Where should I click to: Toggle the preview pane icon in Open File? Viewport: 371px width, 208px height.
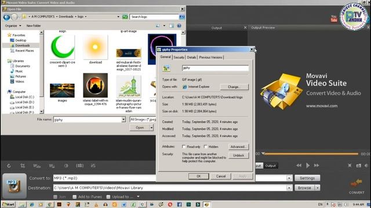point(172,25)
